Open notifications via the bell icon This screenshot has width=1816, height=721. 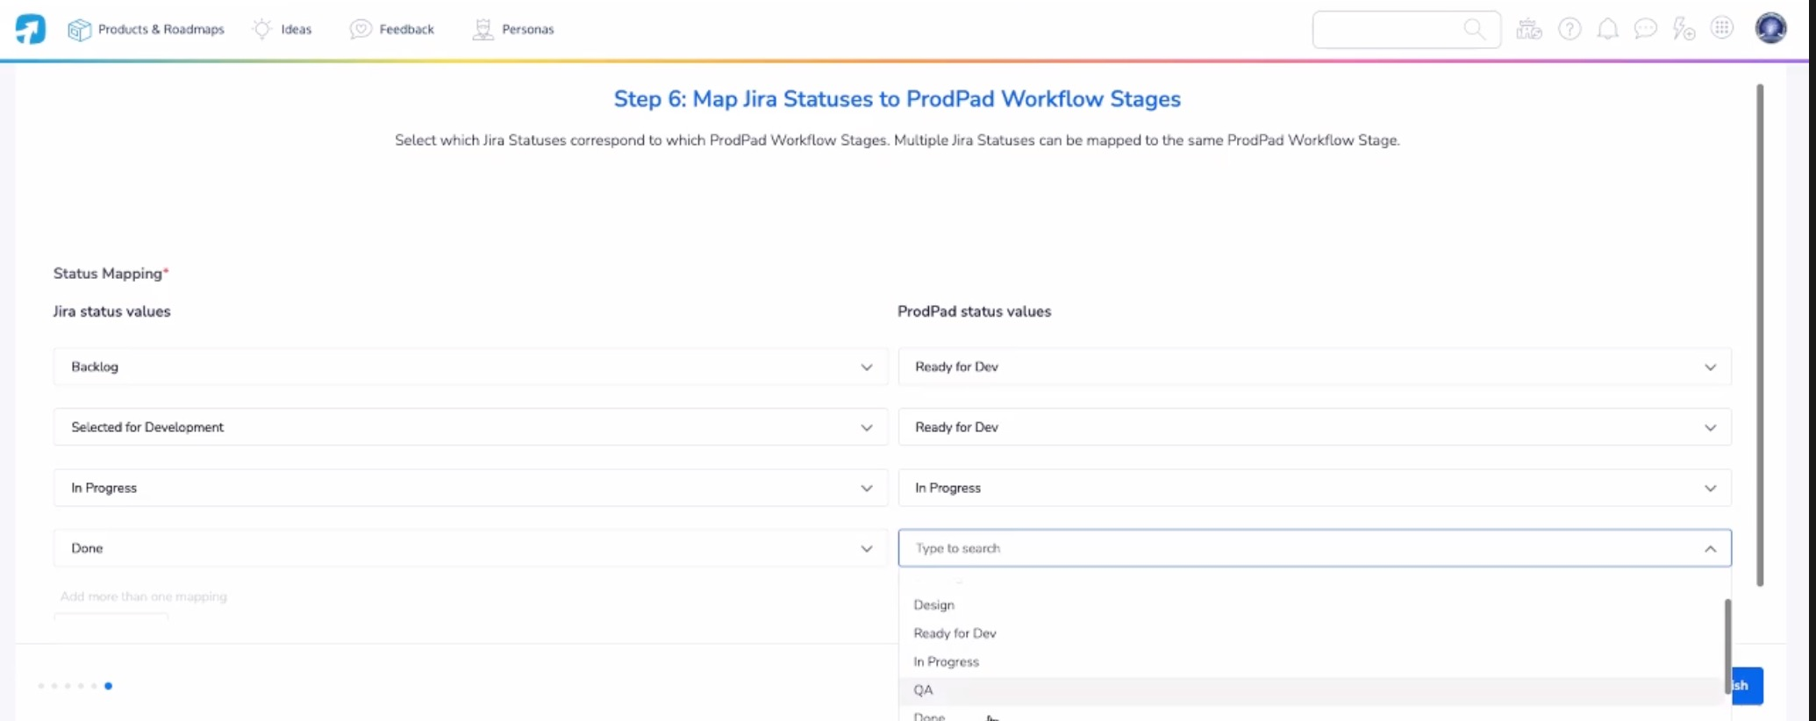coord(1609,28)
